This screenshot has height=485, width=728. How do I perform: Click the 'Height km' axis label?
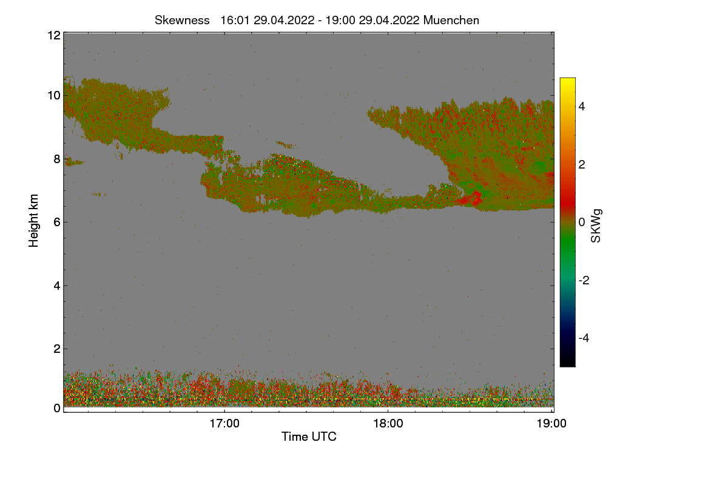point(34,221)
